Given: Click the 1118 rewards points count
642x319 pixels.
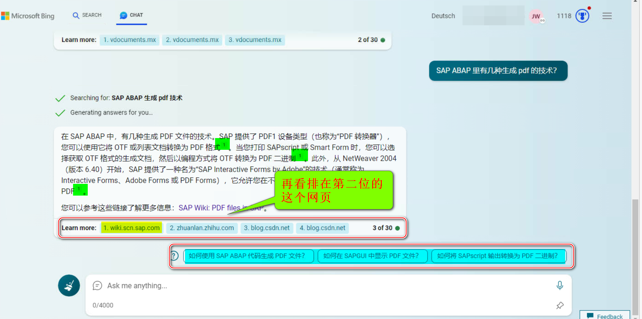Looking at the screenshot, I should pyautogui.click(x=564, y=16).
